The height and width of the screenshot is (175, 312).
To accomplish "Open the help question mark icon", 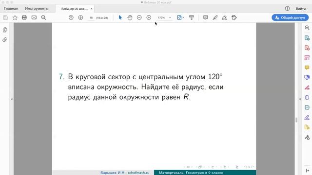I will (287, 8).
